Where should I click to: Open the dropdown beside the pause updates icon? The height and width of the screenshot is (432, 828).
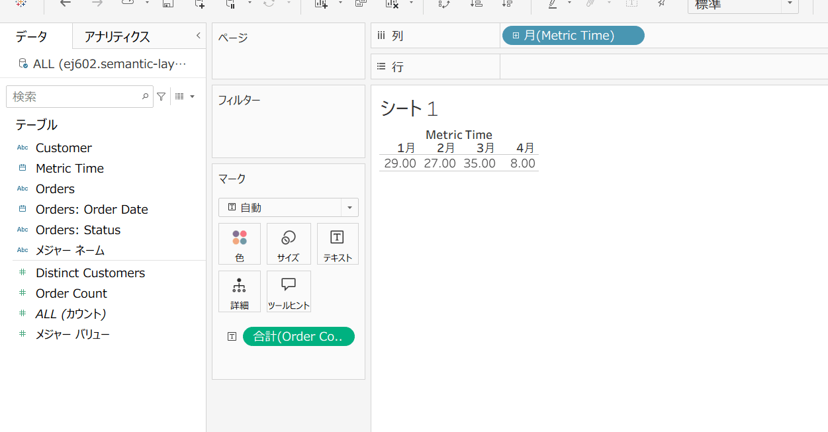tap(250, 3)
